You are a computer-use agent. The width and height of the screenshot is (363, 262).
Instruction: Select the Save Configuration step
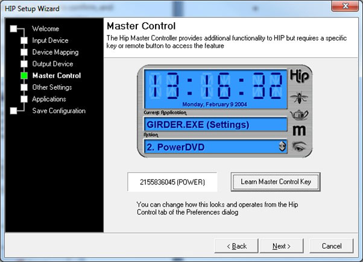(x=59, y=111)
